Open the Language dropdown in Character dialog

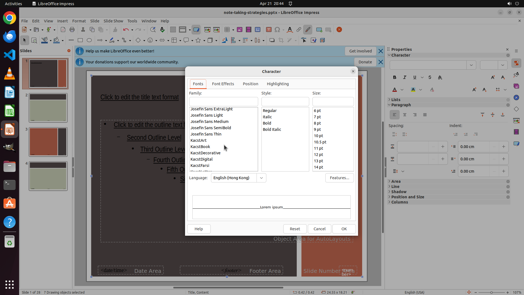click(261, 178)
